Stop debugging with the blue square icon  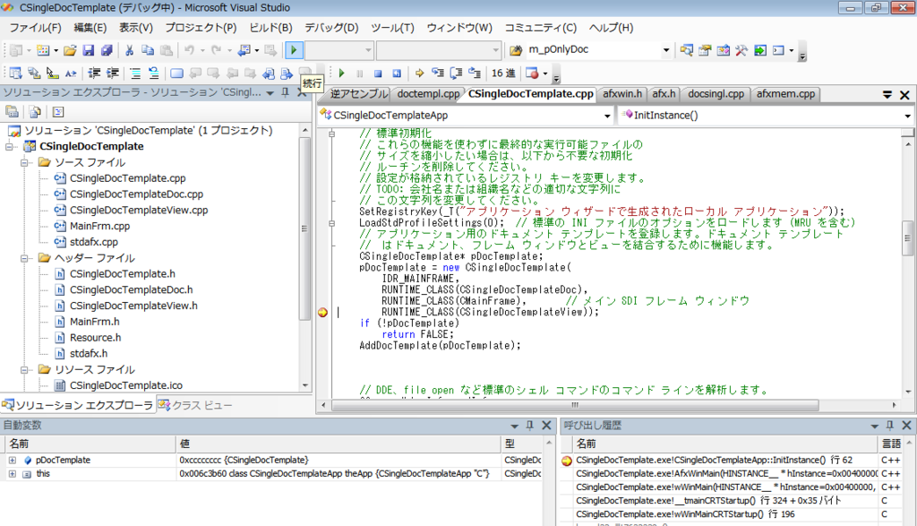(x=378, y=73)
